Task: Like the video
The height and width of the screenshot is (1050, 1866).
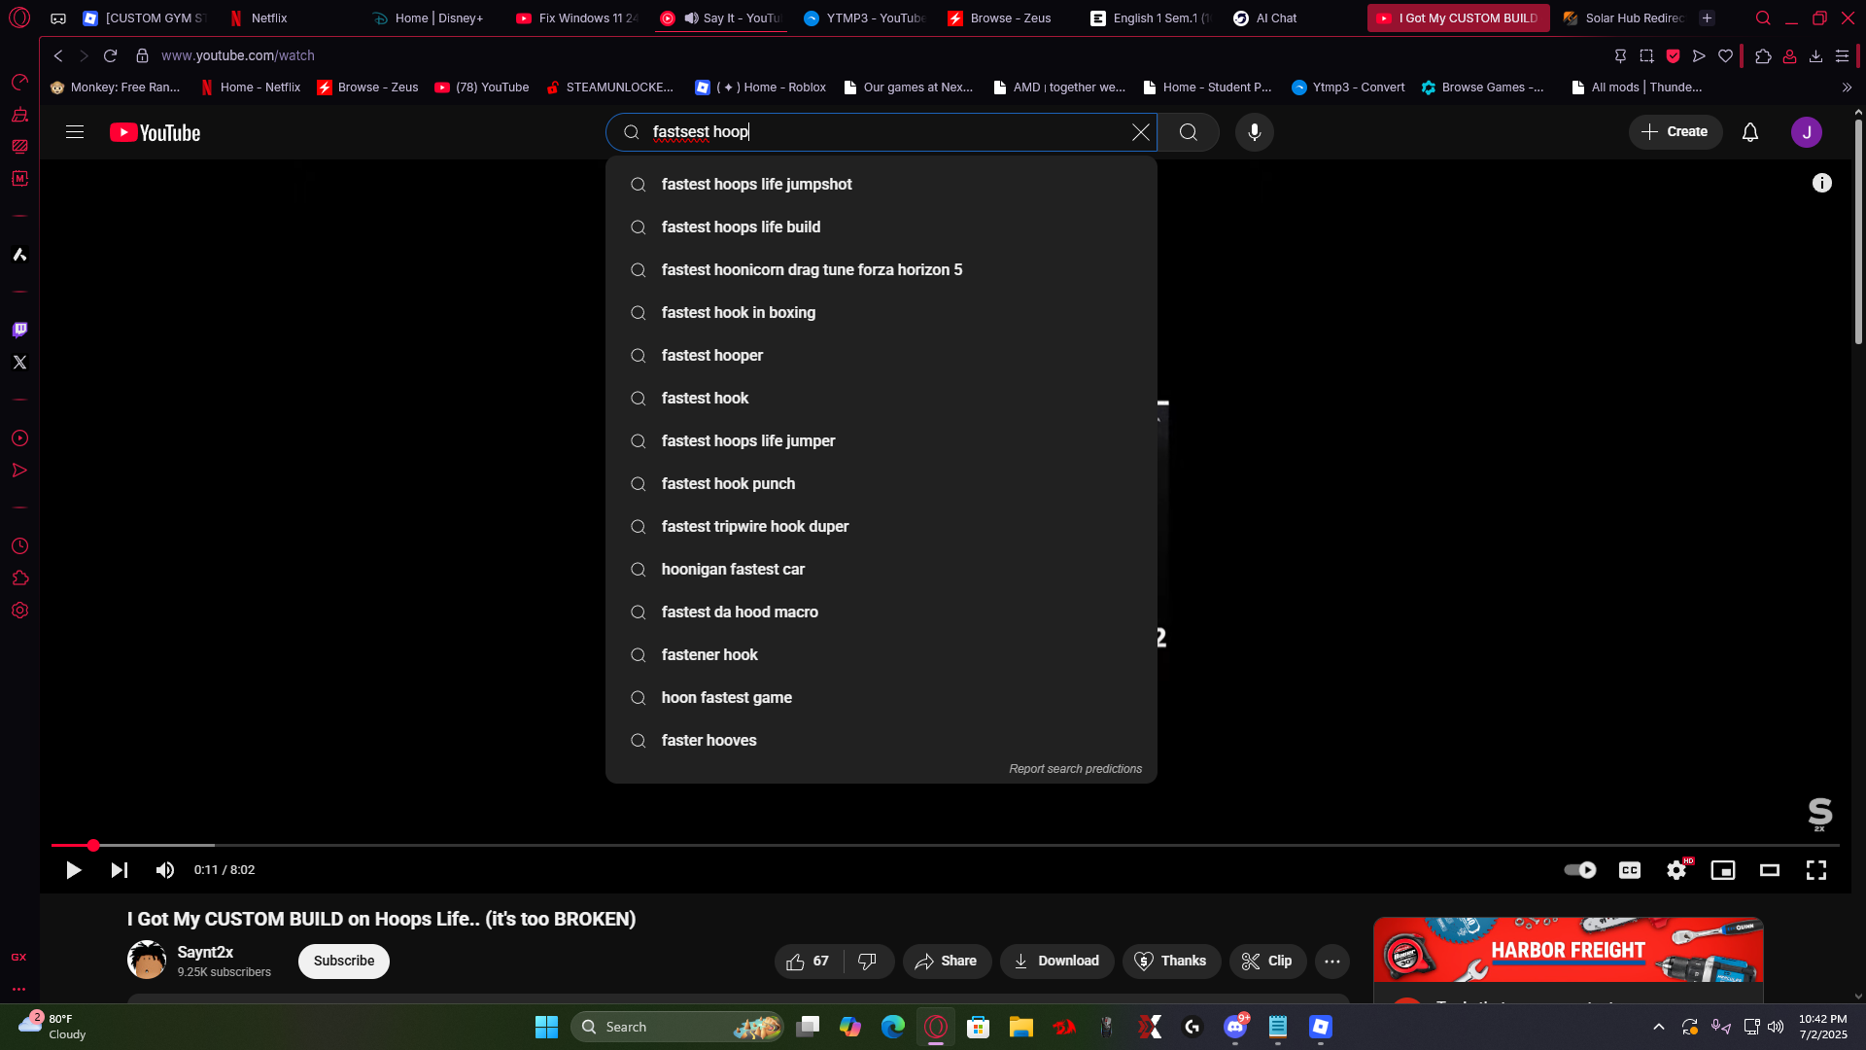Action: point(809,962)
